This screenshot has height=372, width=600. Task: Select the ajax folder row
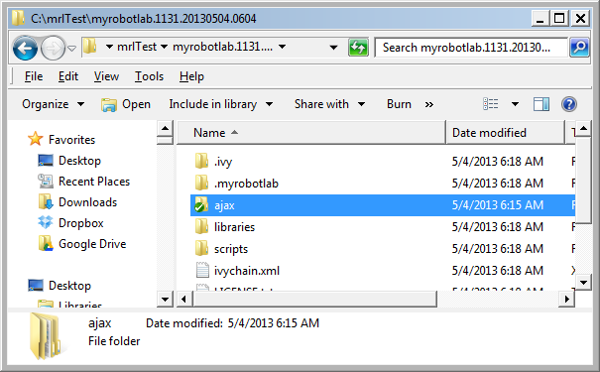[383, 205]
